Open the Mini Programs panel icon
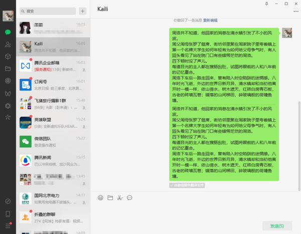 point(8,201)
